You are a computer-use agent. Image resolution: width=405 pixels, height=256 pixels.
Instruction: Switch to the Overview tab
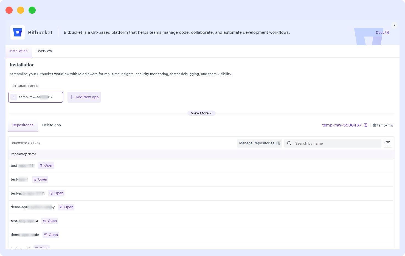coord(44,51)
